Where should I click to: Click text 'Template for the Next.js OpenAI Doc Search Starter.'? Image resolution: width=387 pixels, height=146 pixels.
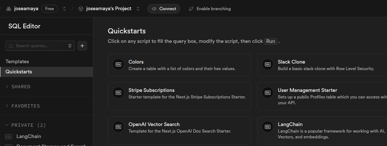pyautogui.click(x=180, y=131)
